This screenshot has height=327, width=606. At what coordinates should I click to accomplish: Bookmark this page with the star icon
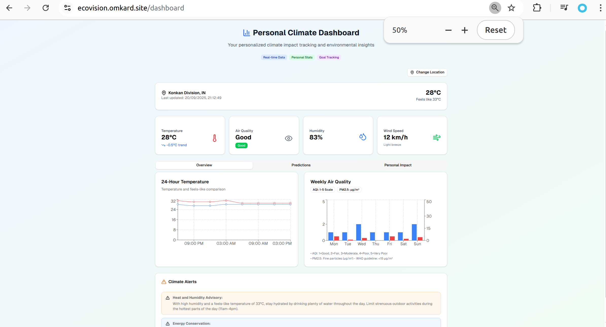tap(511, 8)
